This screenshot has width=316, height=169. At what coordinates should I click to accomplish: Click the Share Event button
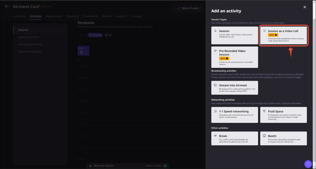coord(188,8)
